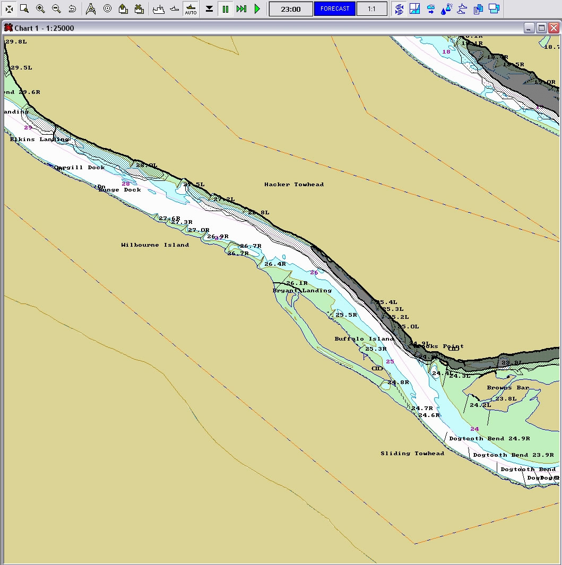Toggle the fish layer icon
The image size is (562, 565).
[x=399, y=8]
